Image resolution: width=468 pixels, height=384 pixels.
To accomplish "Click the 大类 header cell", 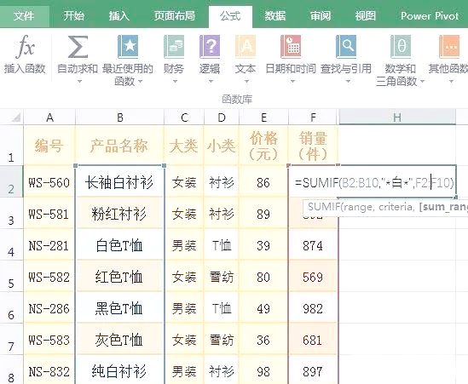I will [184, 146].
